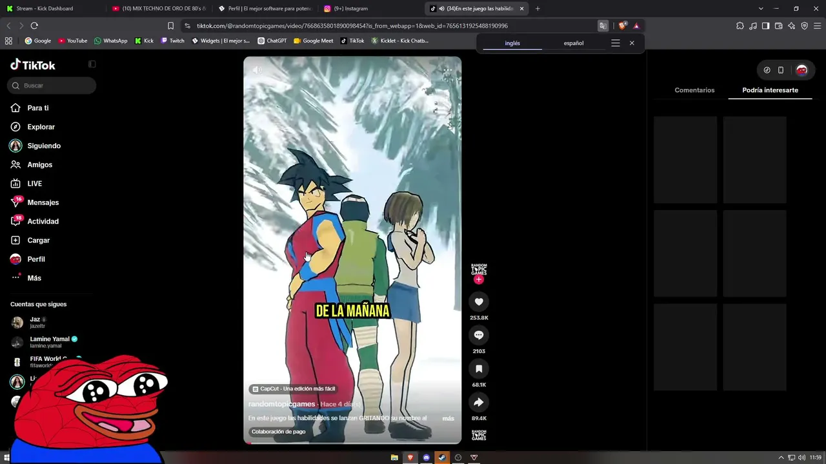Viewport: 826px width, 464px height.
Task: Open the TikTok coins icon in header
Action: (x=767, y=70)
